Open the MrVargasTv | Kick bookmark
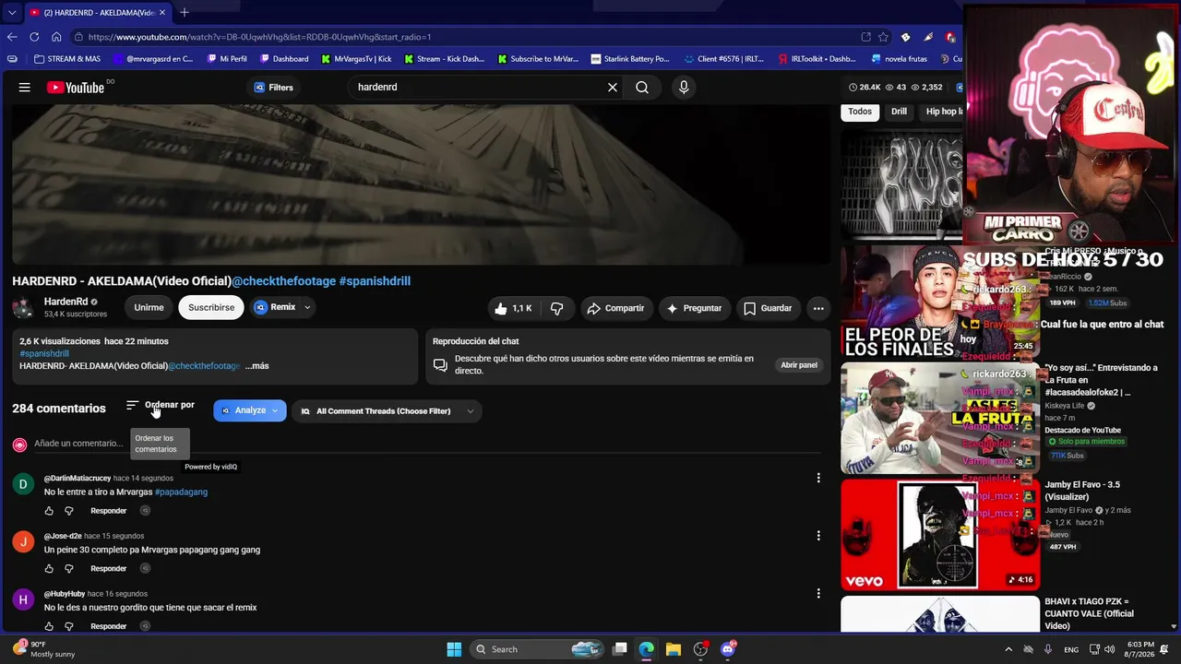Viewport: 1181px width, 664px height. tap(356, 59)
